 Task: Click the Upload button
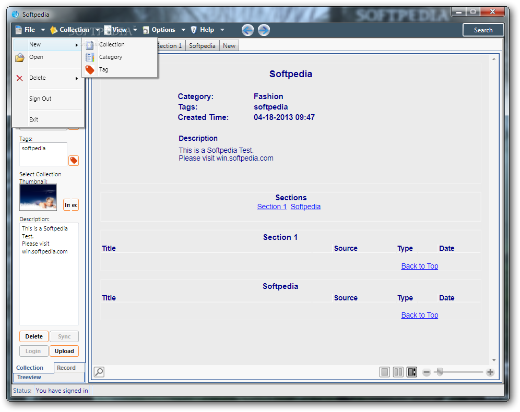64,351
